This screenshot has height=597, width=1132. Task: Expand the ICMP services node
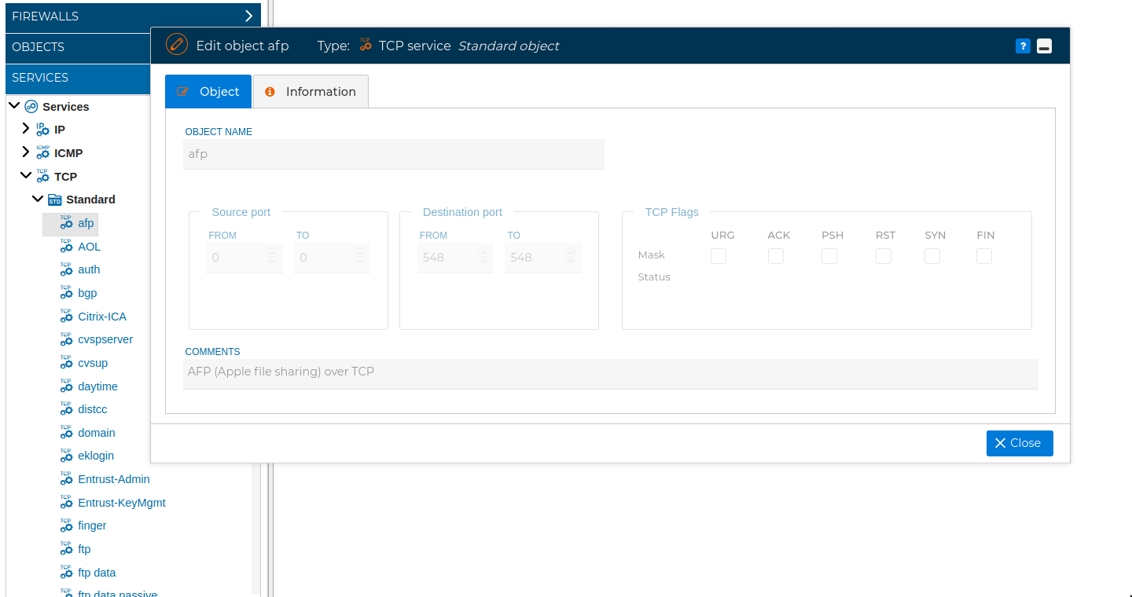(x=26, y=152)
